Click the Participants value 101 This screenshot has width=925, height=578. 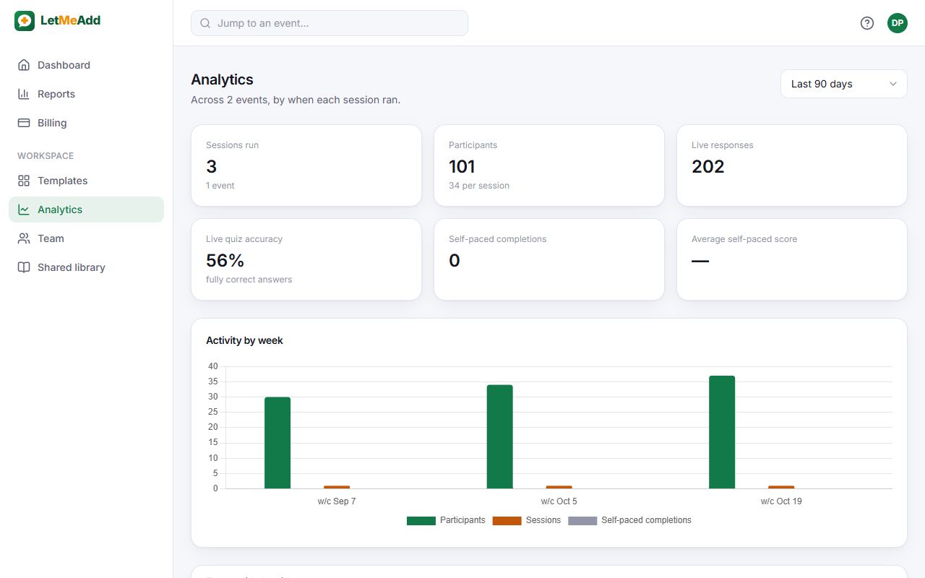point(462,167)
